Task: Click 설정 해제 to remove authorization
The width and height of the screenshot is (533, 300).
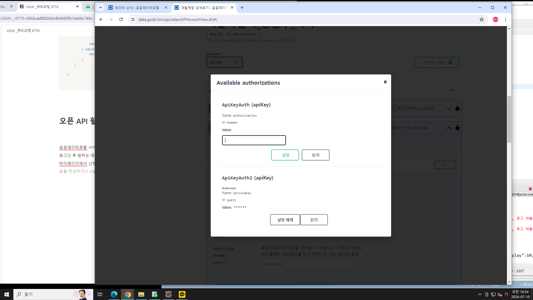Action: pyautogui.click(x=285, y=220)
